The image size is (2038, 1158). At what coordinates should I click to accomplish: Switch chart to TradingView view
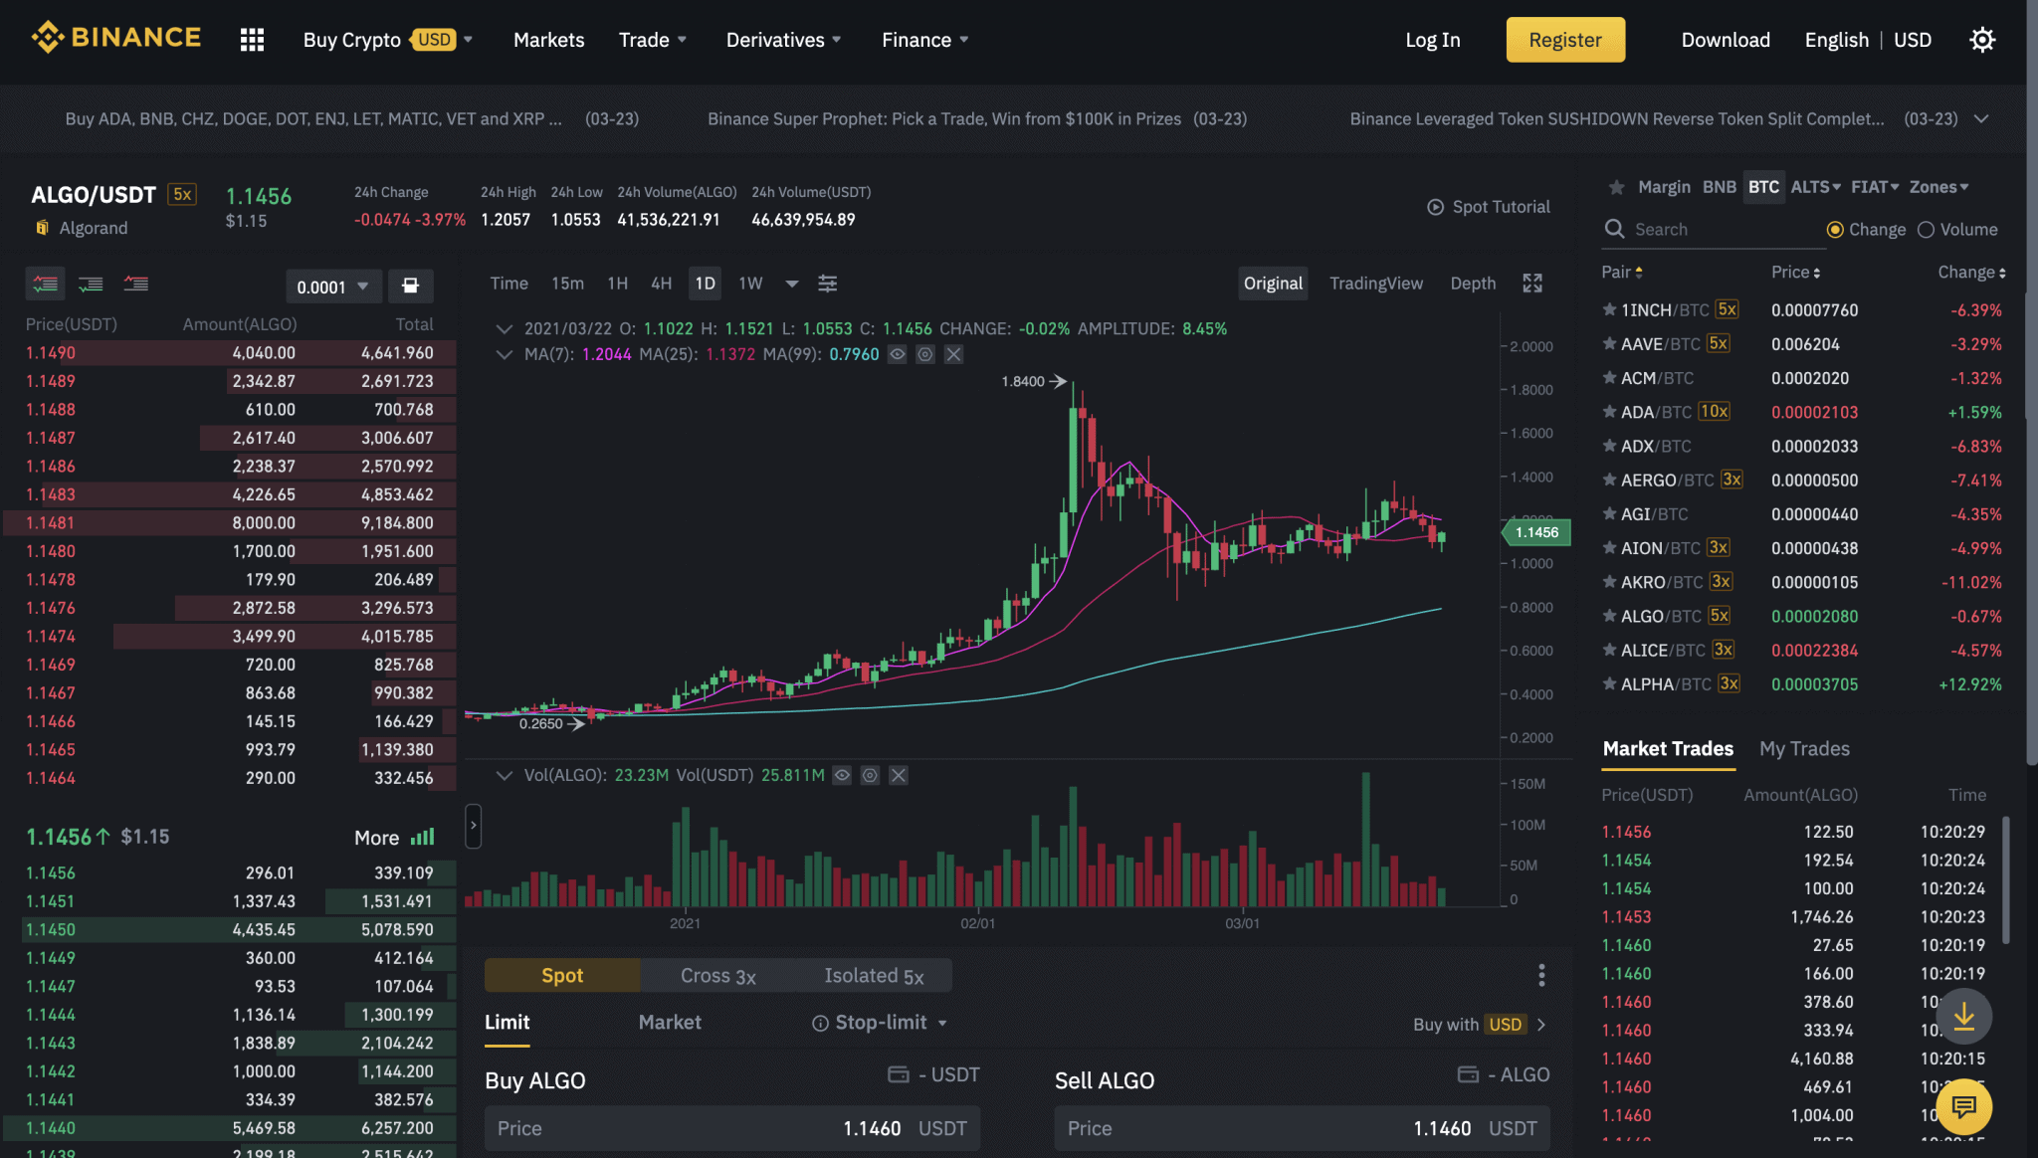(x=1376, y=284)
